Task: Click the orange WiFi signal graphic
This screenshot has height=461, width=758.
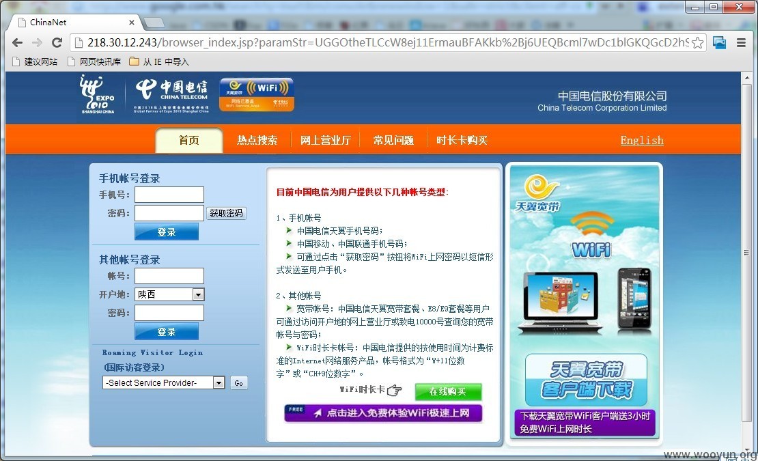Action: (x=591, y=225)
